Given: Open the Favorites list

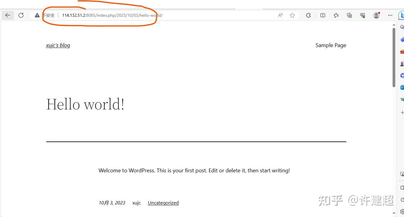Looking at the screenshot, I should (336, 15).
